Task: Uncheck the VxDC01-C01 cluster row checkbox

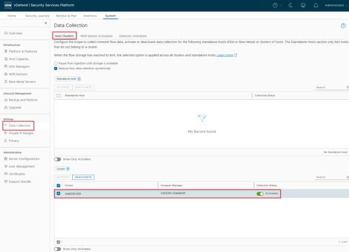Action: (x=59, y=193)
